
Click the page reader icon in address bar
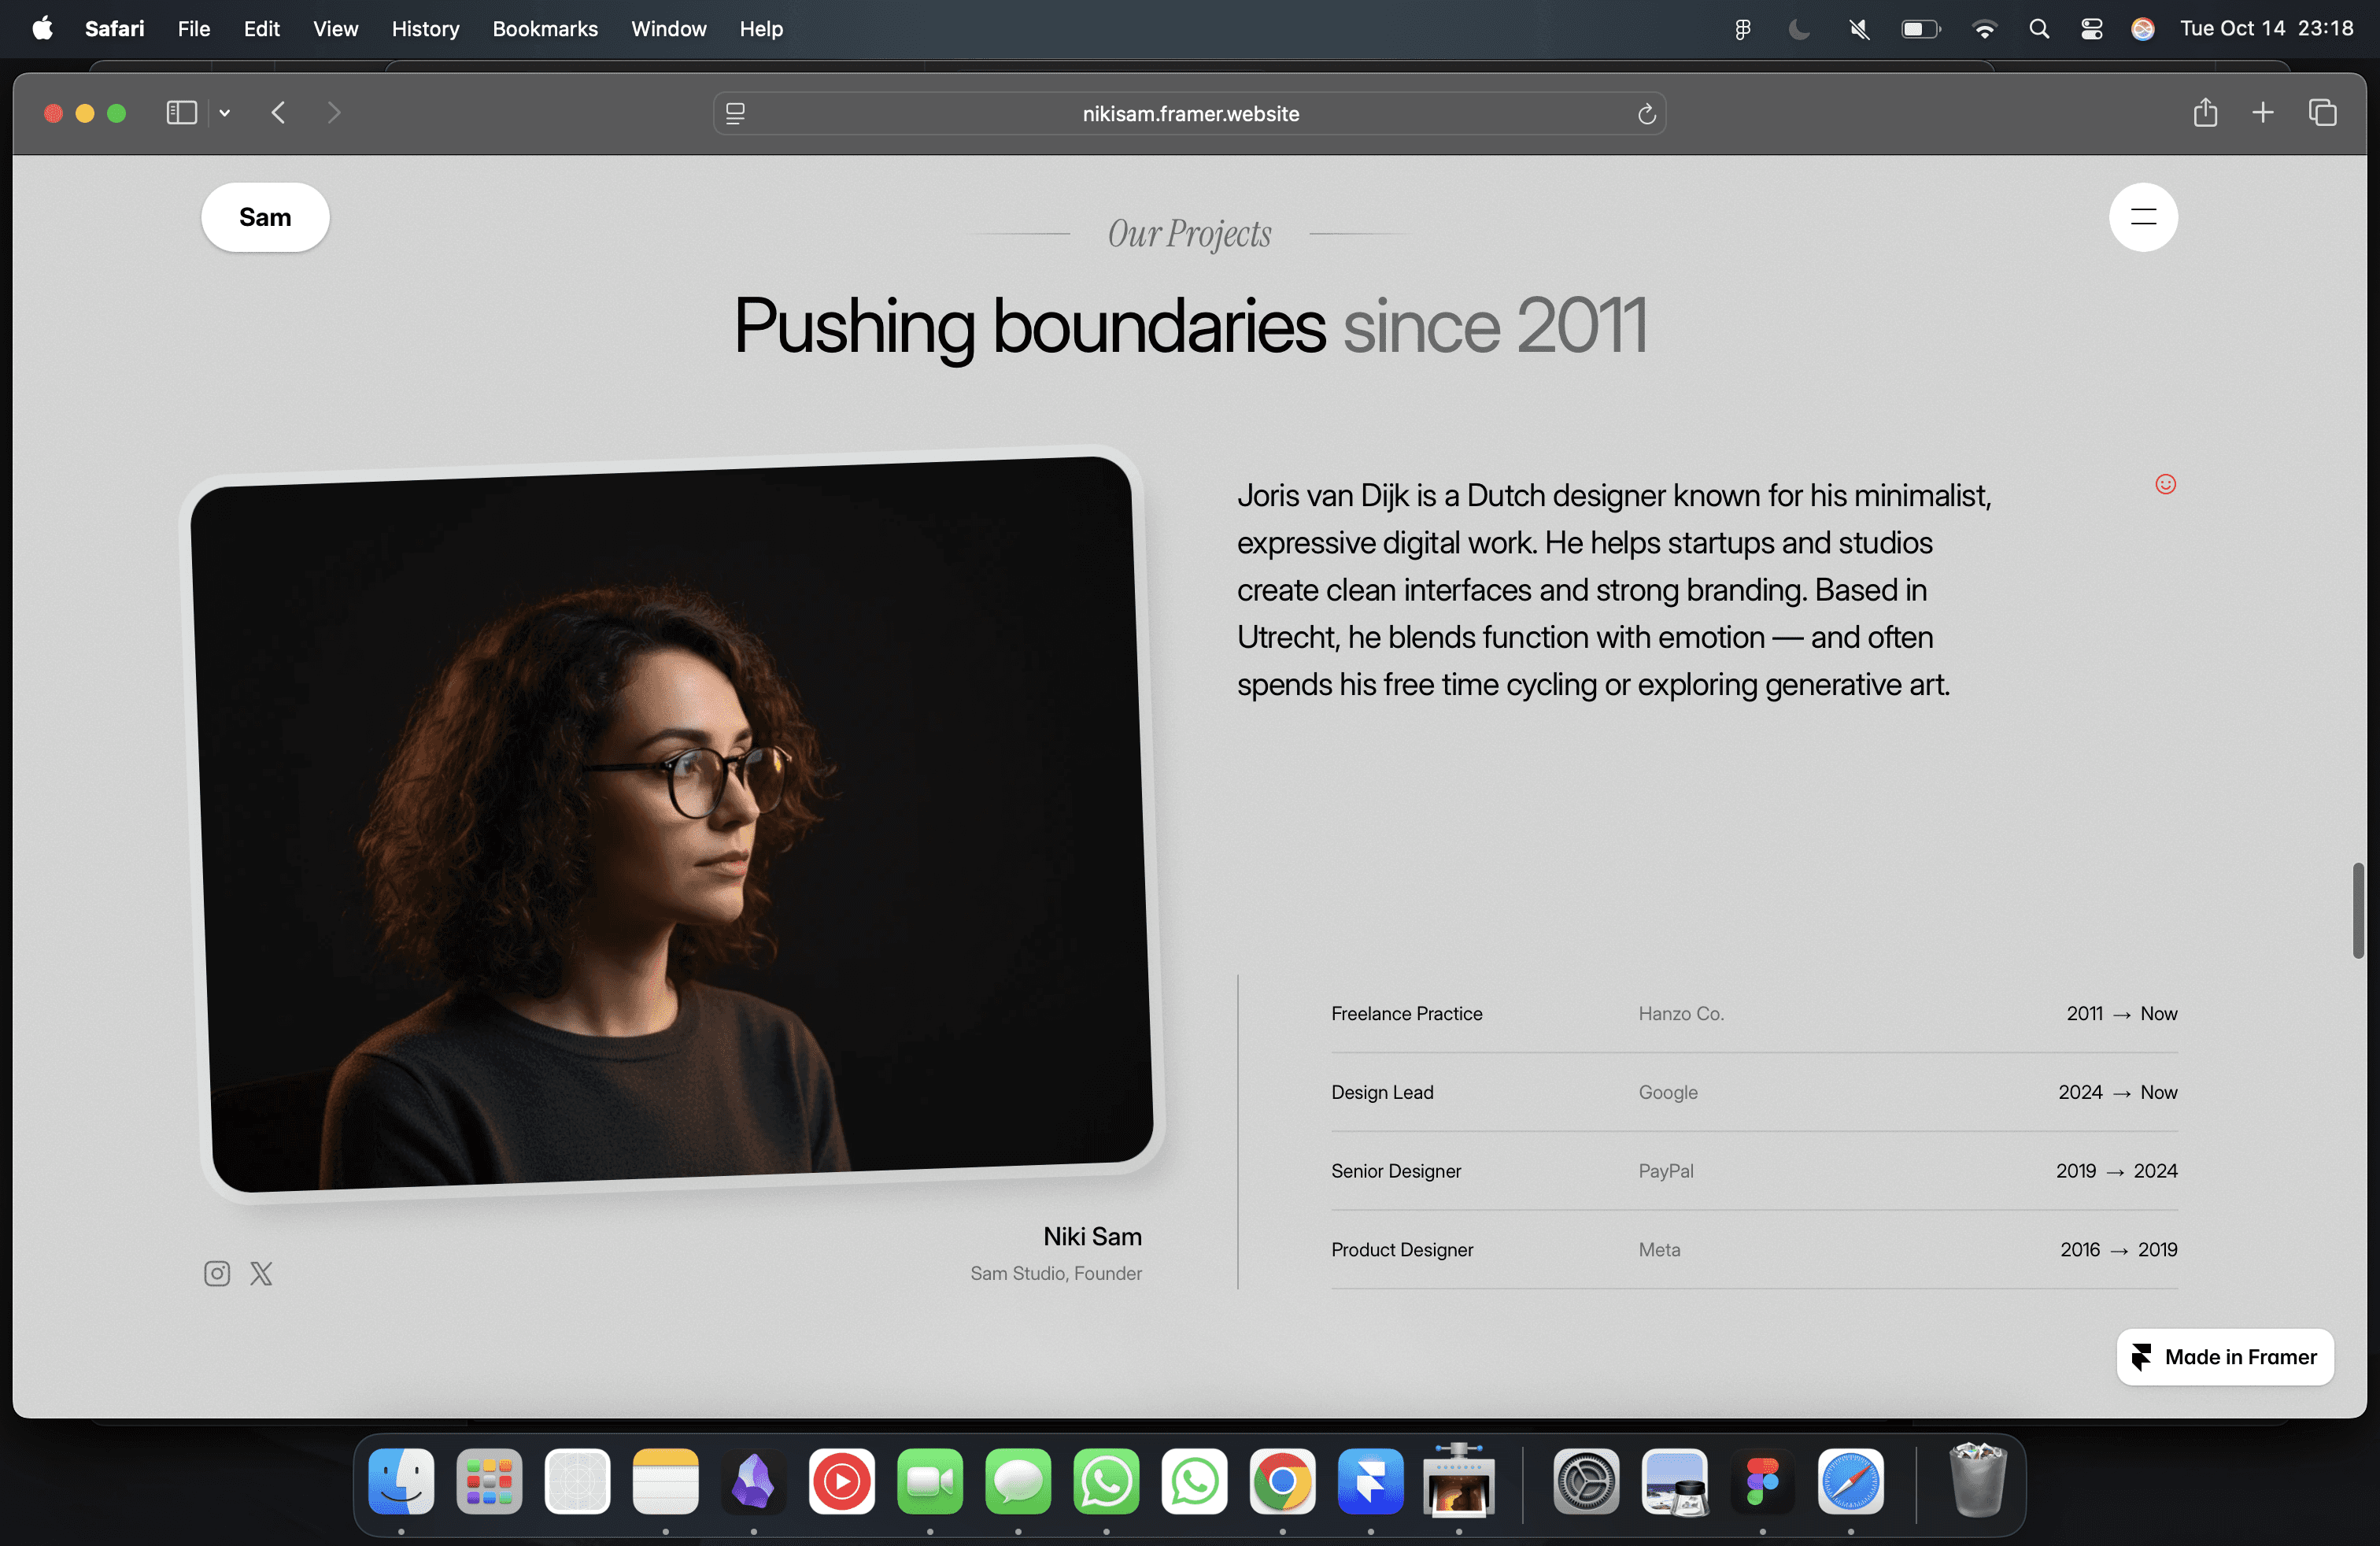[735, 114]
